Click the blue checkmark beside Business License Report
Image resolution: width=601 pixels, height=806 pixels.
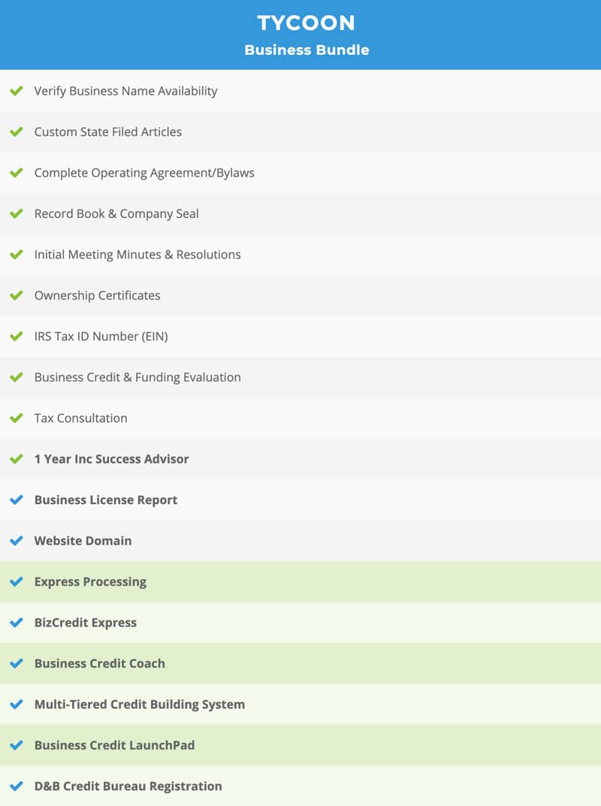[x=17, y=500]
